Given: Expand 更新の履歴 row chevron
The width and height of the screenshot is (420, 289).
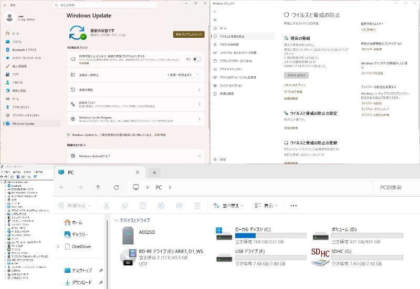Looking at the screenshot, I should (199, 90).
